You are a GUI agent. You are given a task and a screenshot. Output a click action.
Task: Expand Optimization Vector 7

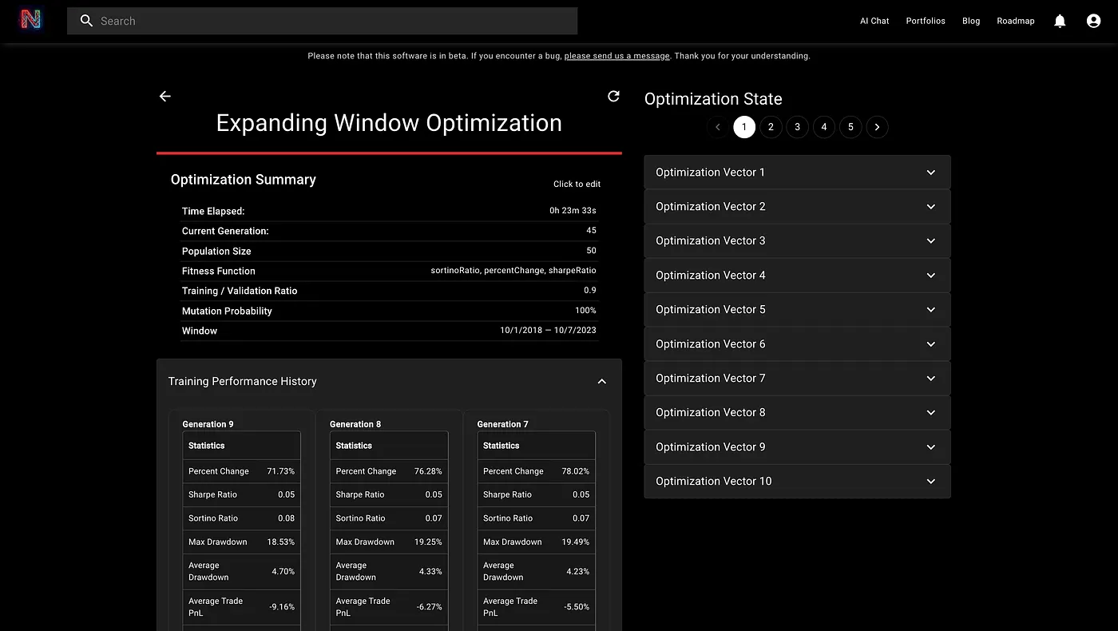pyautogui.click(x=797, y=378)
